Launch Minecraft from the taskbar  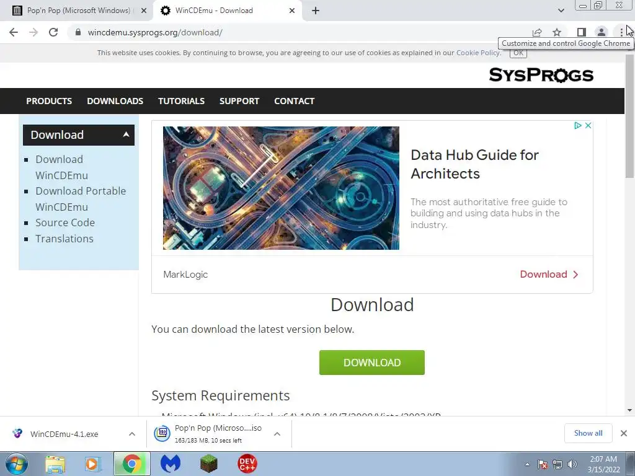pyautogui.click(x=209, y=464)
